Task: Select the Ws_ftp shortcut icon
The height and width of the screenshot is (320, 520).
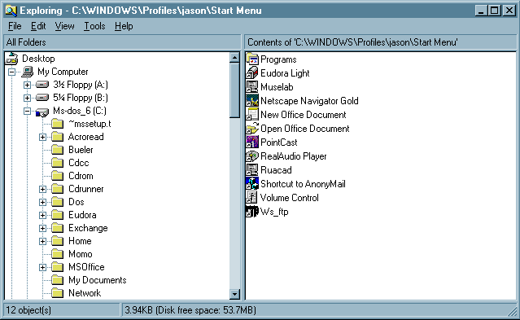Action: [252, 212]
